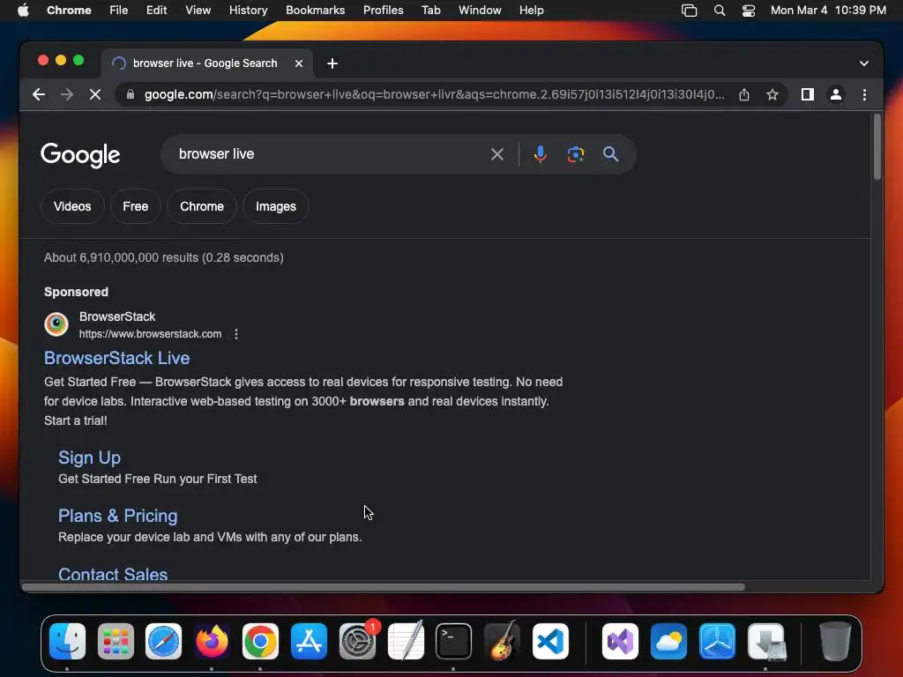Open Finder from the Dock

coord(67,642)
